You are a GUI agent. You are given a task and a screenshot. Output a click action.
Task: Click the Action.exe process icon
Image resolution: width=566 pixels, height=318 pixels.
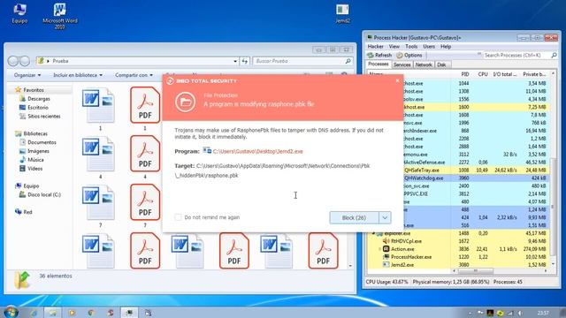point(386,249)
